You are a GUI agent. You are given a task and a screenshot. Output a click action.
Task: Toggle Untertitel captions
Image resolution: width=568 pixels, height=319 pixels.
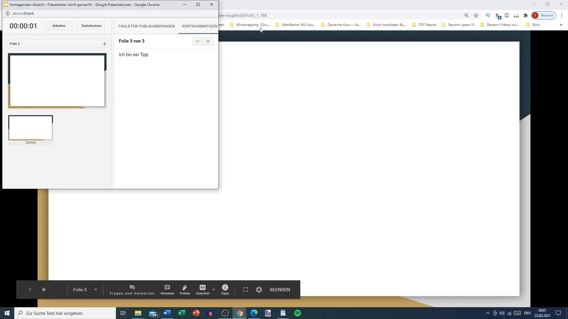(x=203, y=290)
